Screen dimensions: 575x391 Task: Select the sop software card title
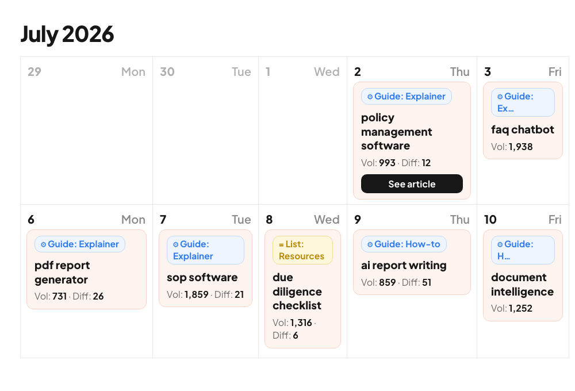click(202, 278)
